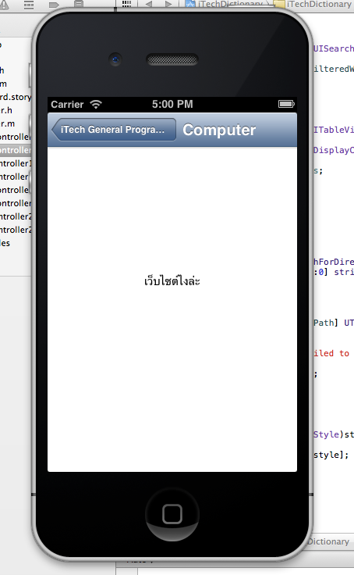Select the r.h file in Xcode navigator
The width and height of the screenshot is (354, 575).
tap(6, 110)
